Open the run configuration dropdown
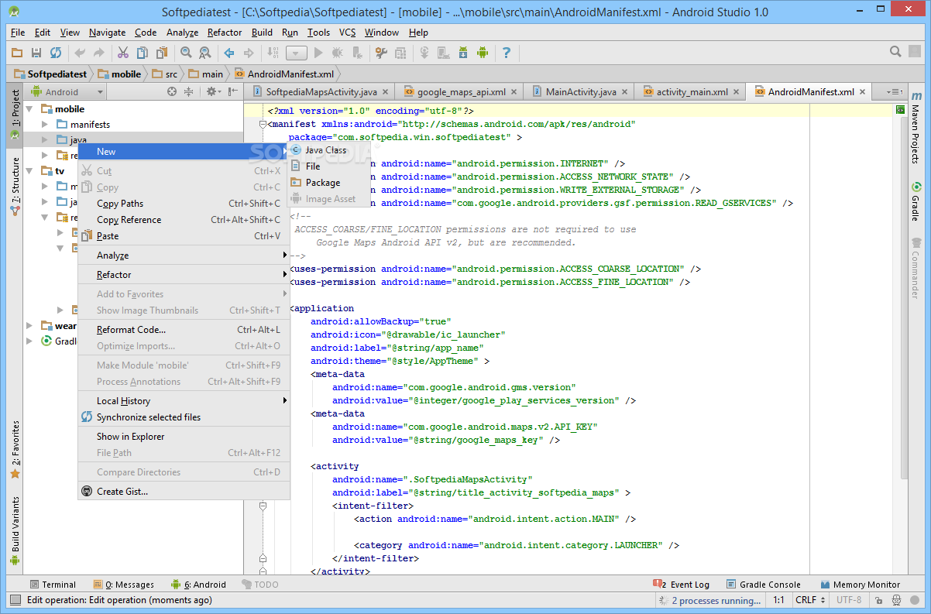 (x=297, y=53)
